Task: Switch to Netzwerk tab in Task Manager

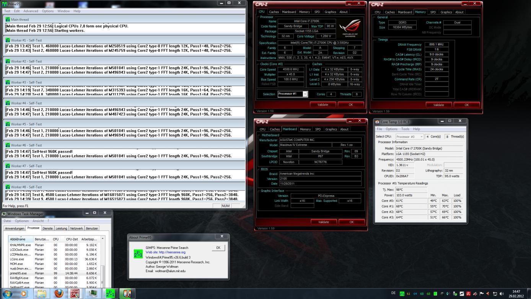Action: [76, 228]
